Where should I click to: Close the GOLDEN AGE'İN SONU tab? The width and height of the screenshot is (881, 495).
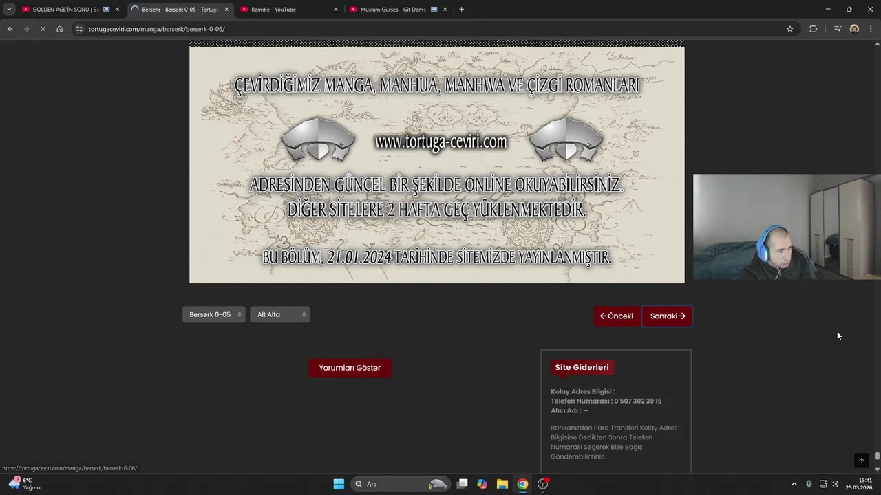tap(117, 9)
